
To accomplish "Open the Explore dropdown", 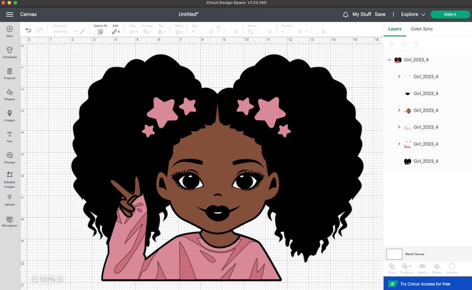I will tap(413, 14).
